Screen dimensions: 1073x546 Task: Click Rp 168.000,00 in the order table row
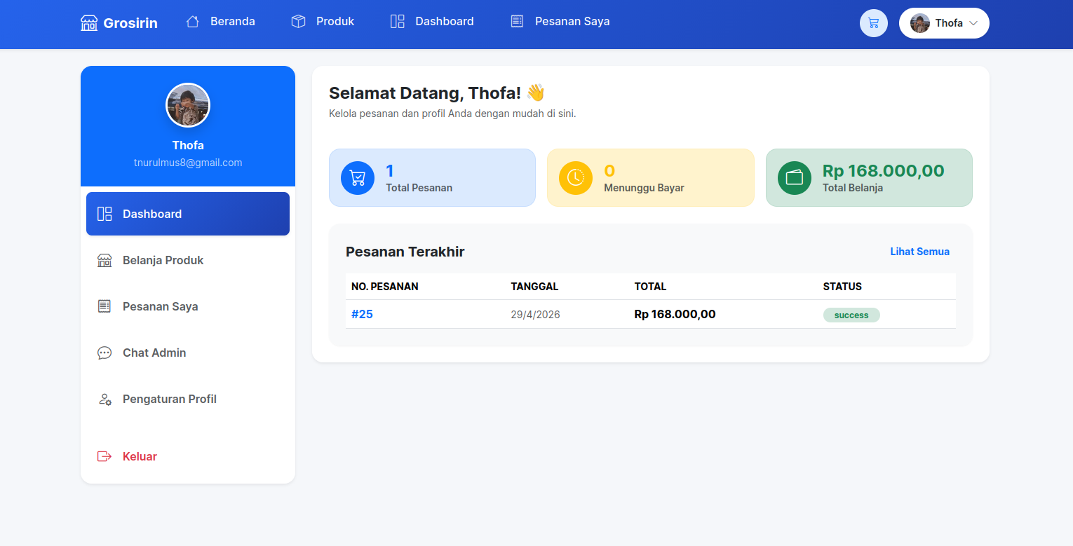pos(675,314)
